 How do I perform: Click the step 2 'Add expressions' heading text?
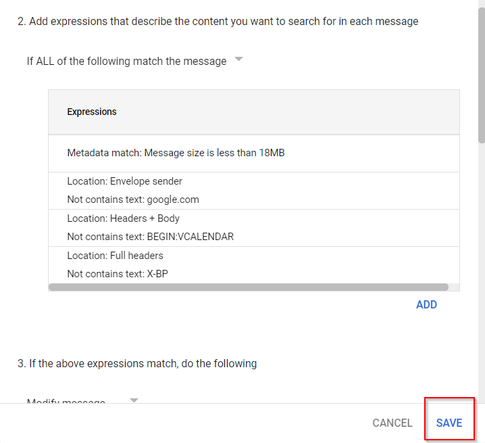coord(218,22)
